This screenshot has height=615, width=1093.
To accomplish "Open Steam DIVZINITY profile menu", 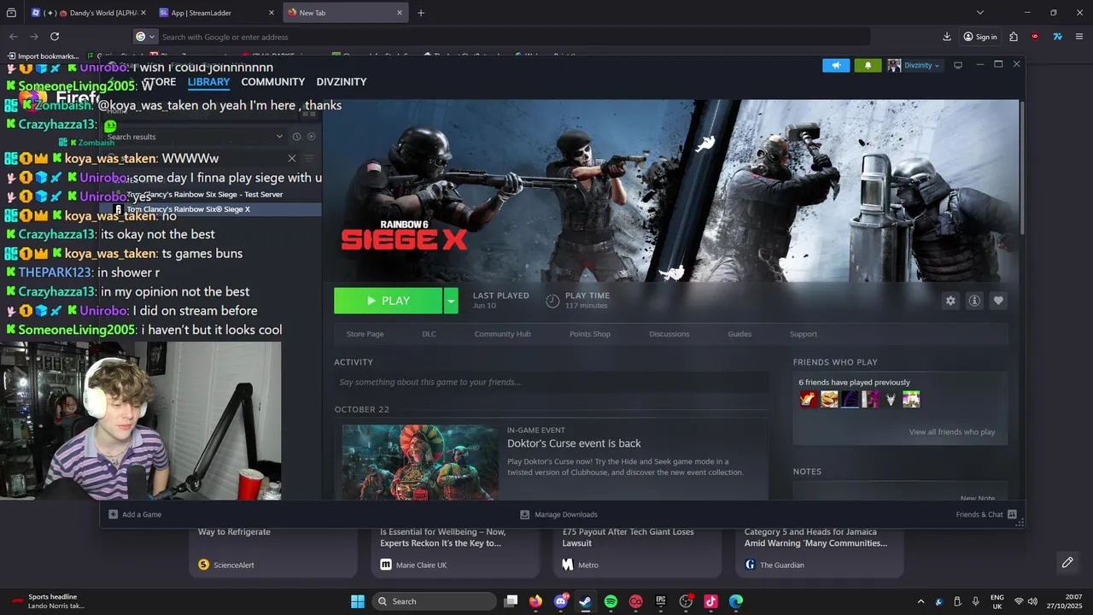I will (342, 82).
